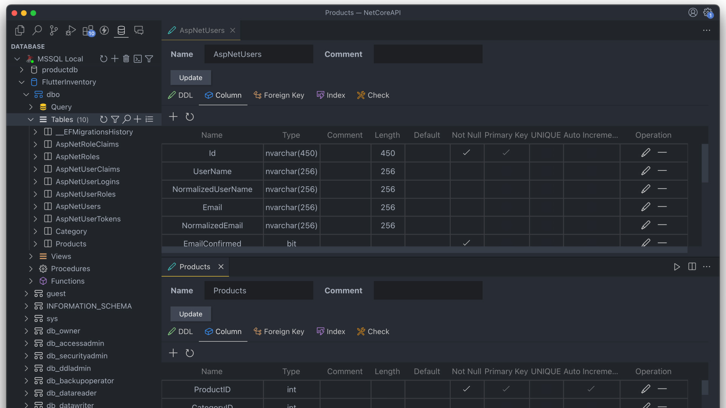Image resolution: width=726 pixels, height=408 pixels.
Task: Select the Index tab in AspNetUsers
Action: (335, 95)
